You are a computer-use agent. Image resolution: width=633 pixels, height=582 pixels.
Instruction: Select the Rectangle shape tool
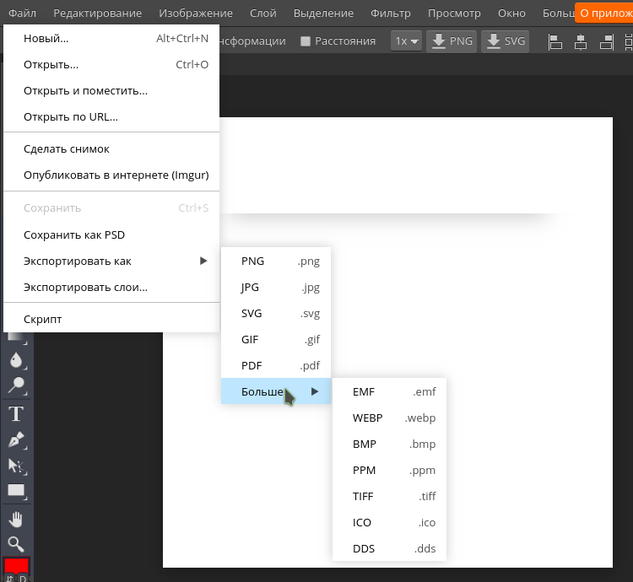point(16,491)
